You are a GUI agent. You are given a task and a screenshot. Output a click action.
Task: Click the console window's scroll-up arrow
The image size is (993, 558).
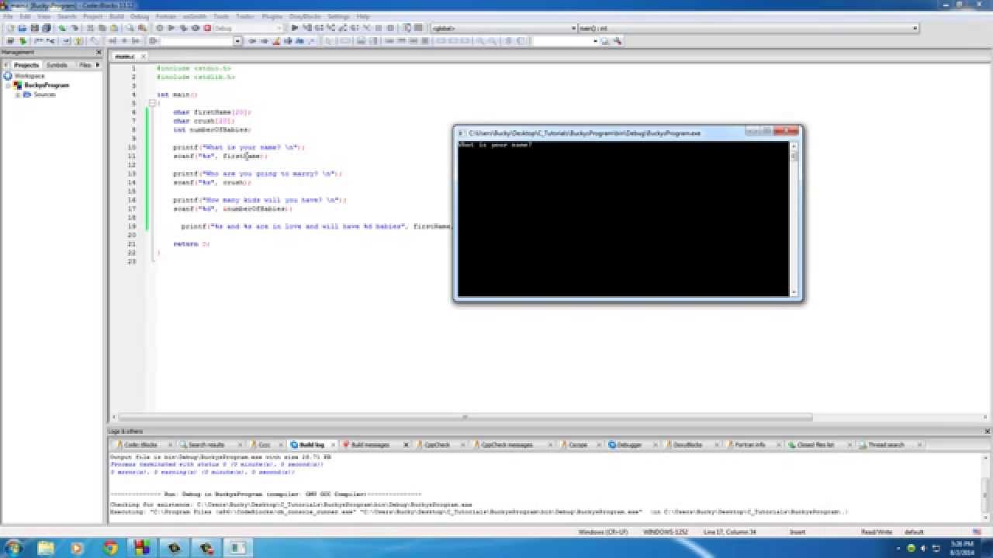pyautogui.click(x=794, y=145)
